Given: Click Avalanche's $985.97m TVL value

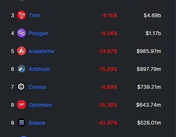Looking at the screenshot, I should click(x=149, y=51).
